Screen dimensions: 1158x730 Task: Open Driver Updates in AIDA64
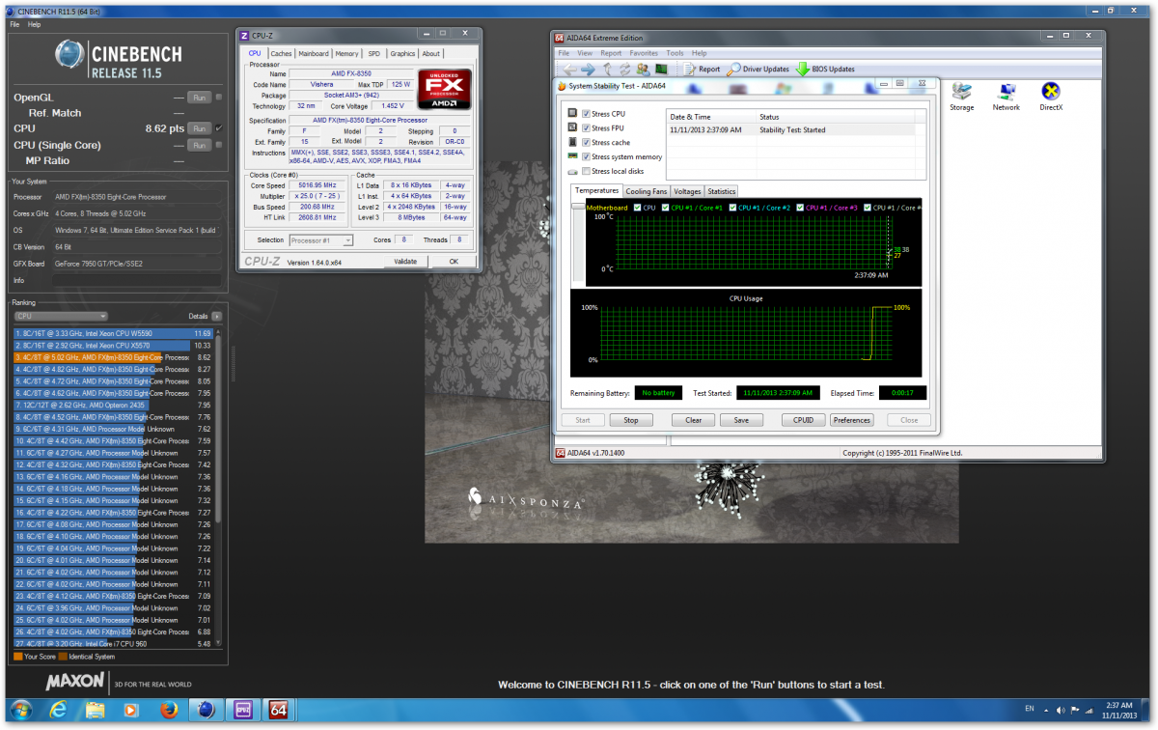pyautogui.click(x=758, y=70)
